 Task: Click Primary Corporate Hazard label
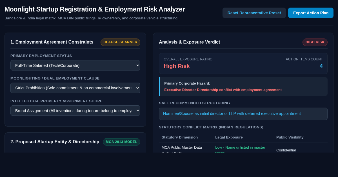pos(187,83)
